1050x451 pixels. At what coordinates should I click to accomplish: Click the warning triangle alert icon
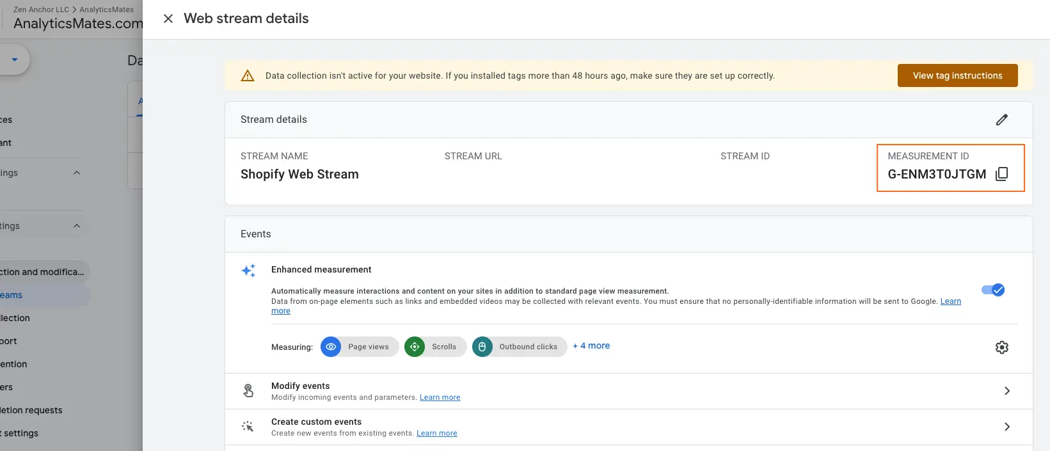coord(248,75)
